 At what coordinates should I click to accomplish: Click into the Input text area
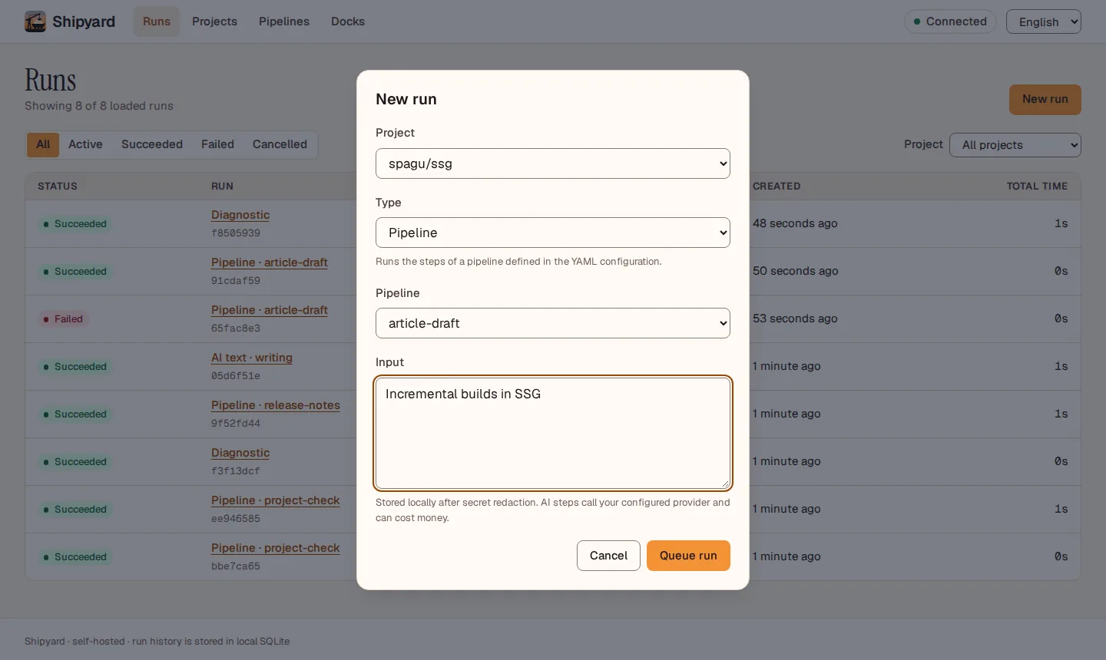(553, 433)
